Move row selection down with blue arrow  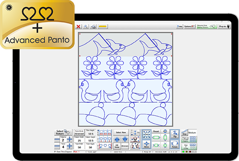click(125, 139)
